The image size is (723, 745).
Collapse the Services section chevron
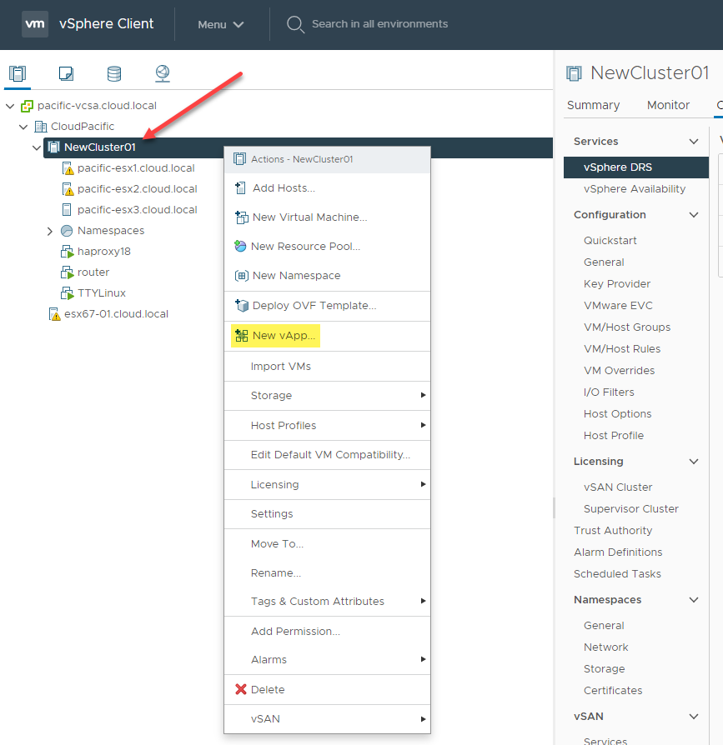click(694, 142)
